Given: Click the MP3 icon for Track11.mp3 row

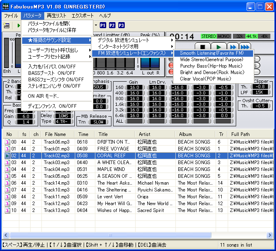Looking at the screenshot, I should 7,197.
